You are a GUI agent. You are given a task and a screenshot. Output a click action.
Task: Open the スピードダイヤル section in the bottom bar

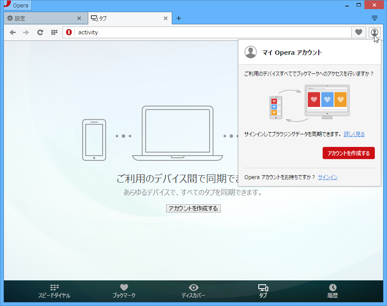[54, 290]
